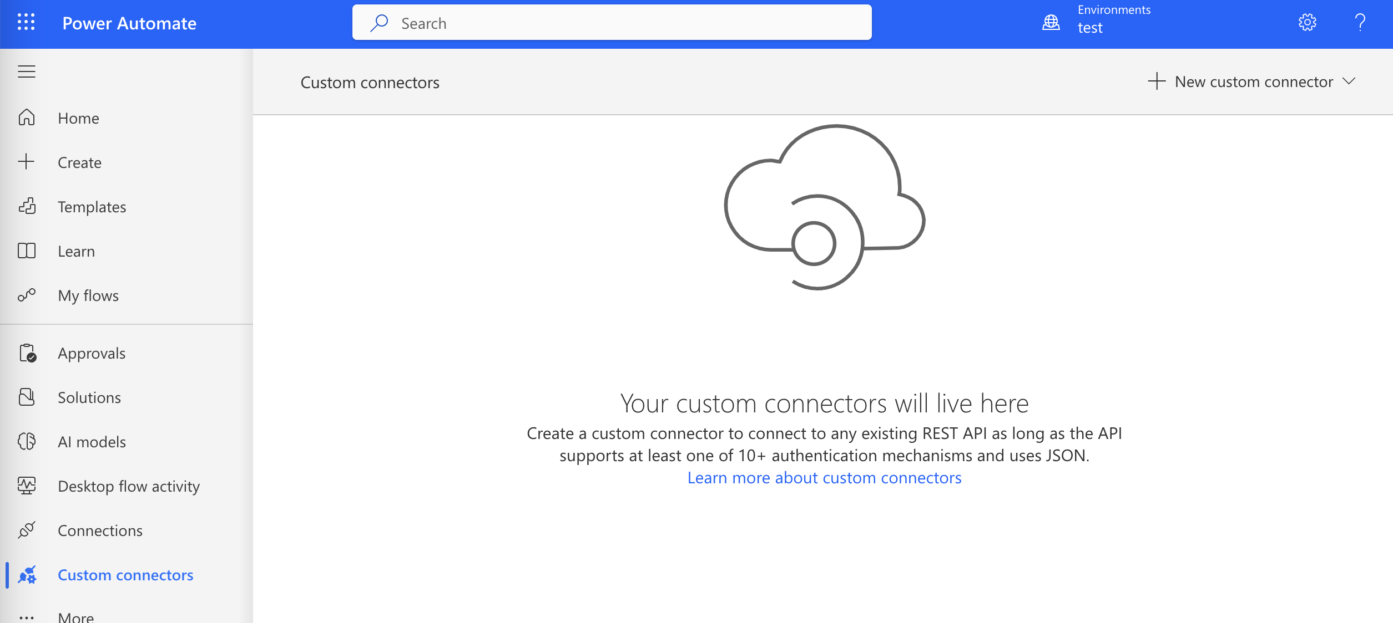Open the app launcher waffle icon

(26, 22)
